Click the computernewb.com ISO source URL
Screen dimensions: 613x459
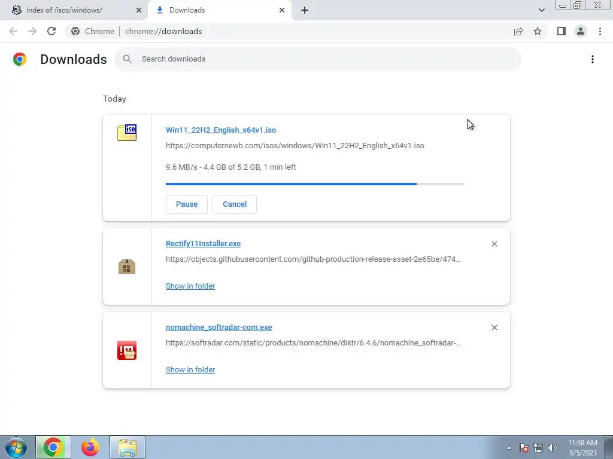coord(295,146)
